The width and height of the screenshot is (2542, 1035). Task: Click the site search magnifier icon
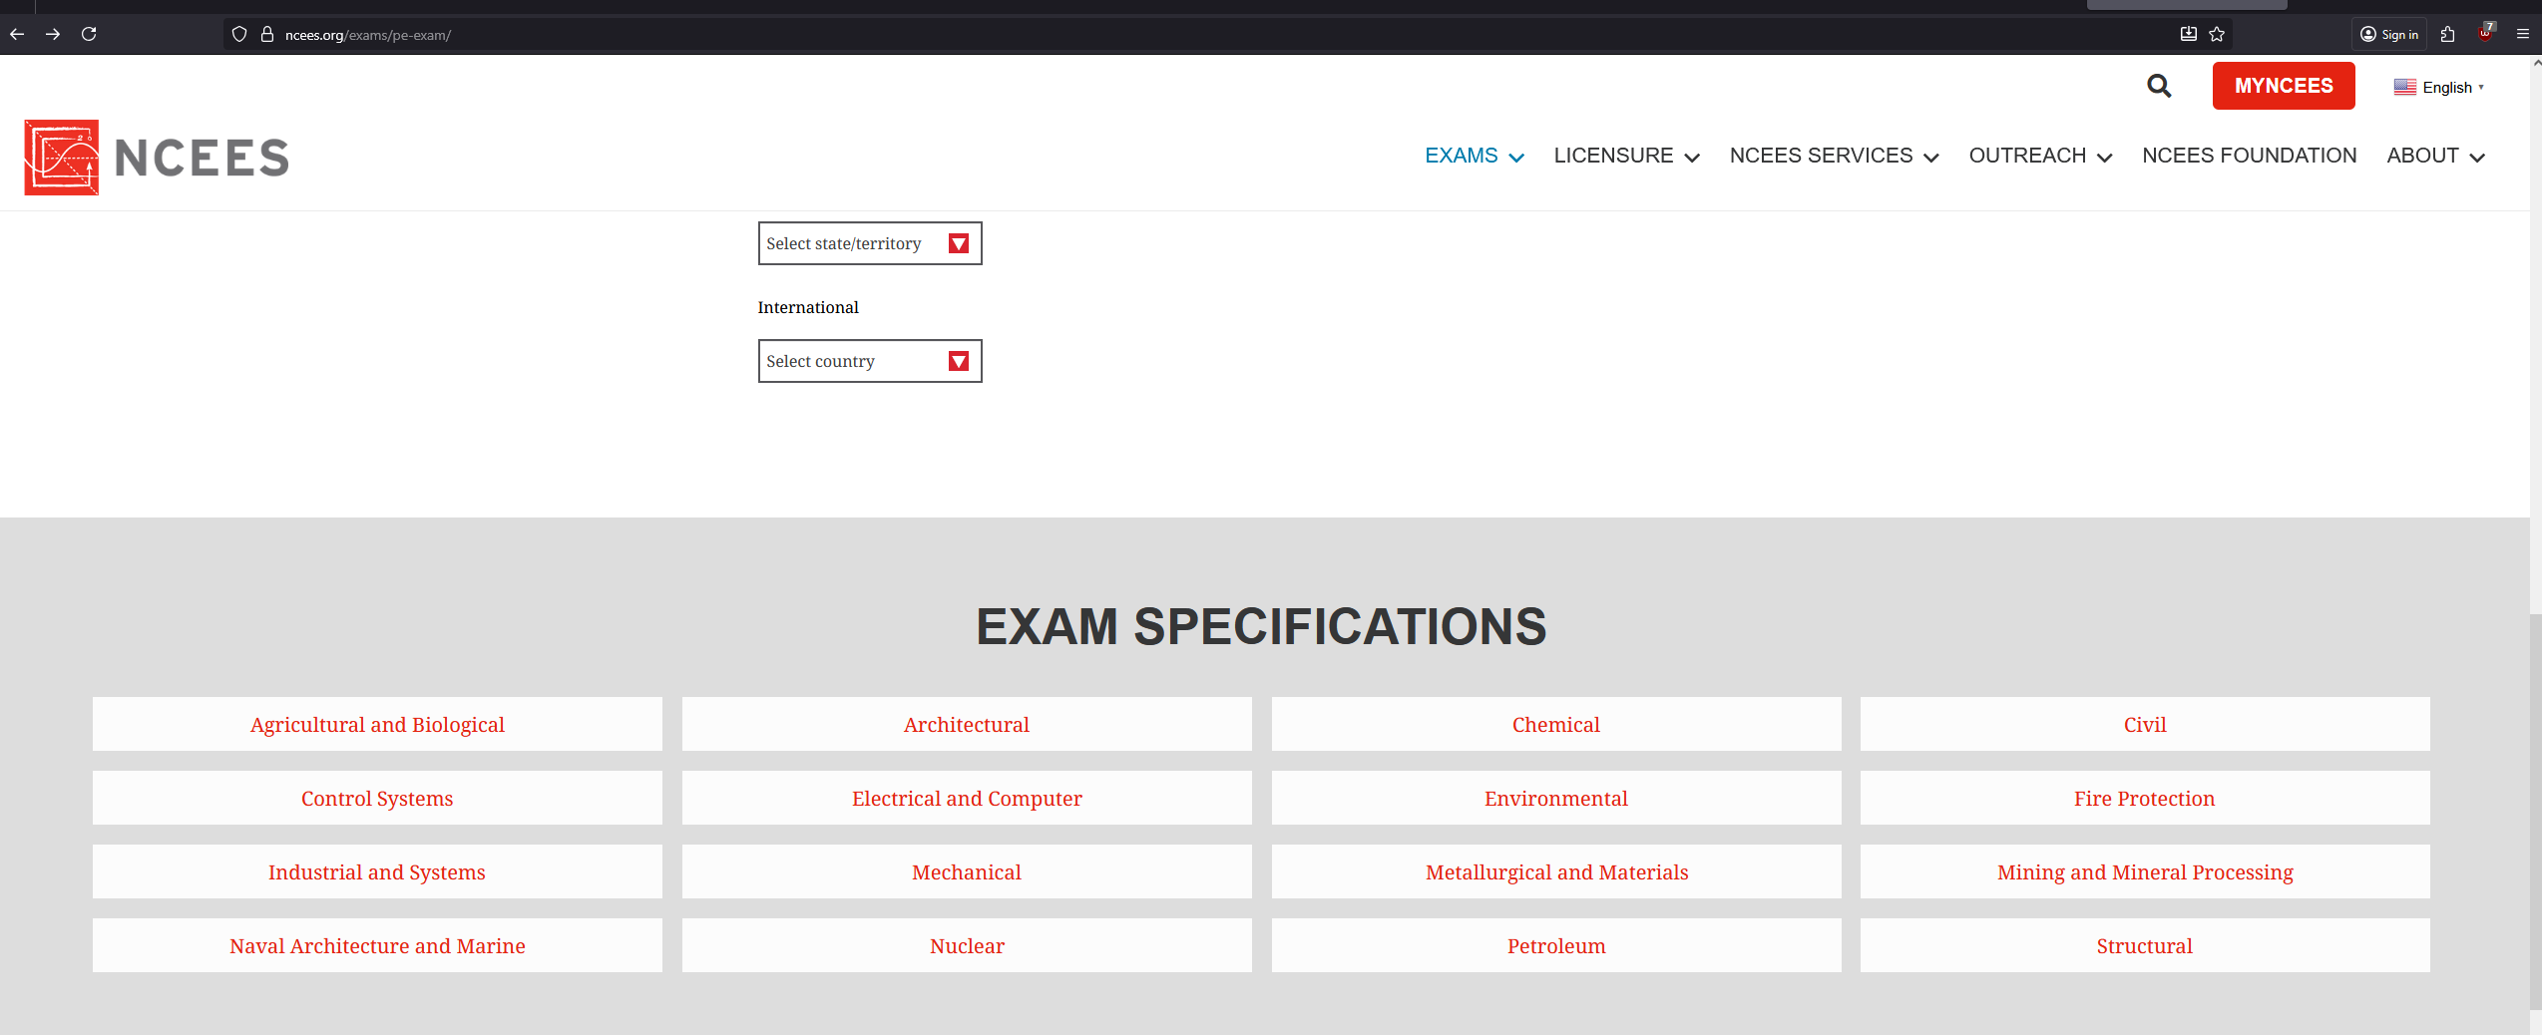[2159, 86]
